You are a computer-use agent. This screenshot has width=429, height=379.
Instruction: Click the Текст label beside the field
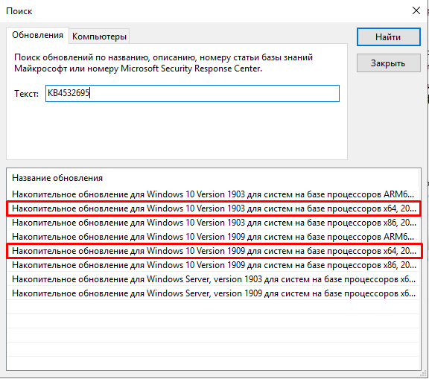(x=26, y=94)
